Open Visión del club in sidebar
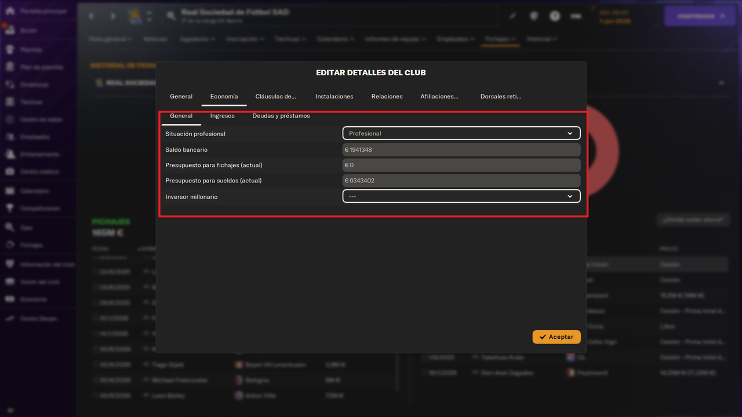The width and height of the screenshot is (742, 417). 10,281
